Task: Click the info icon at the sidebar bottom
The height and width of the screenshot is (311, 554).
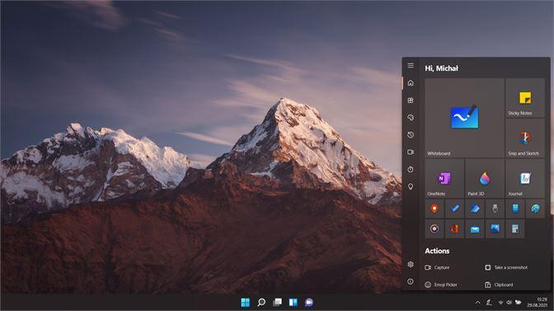Action: (411, 281)
